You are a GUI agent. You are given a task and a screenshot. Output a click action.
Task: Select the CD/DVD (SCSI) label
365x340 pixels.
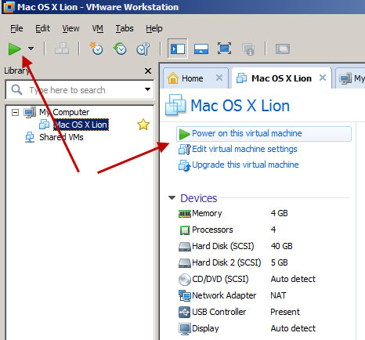pos(220,279)
